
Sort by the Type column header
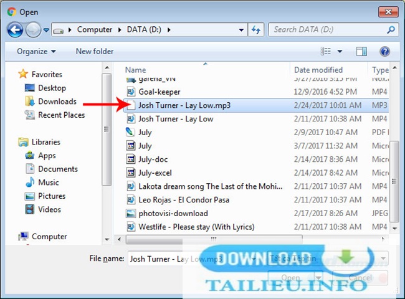pos(380,70)
